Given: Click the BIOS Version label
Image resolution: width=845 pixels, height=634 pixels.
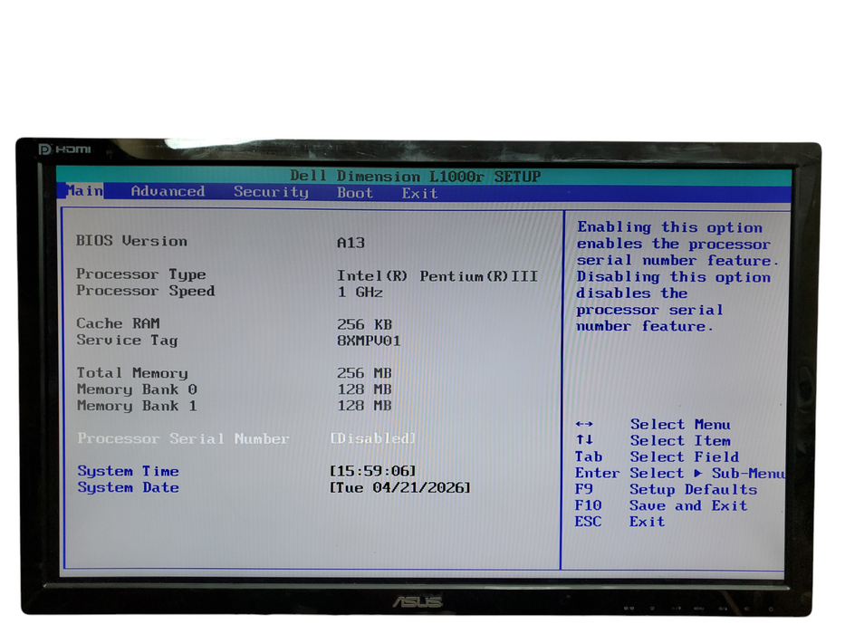Looking at the screenshot, I should point(131,240).
